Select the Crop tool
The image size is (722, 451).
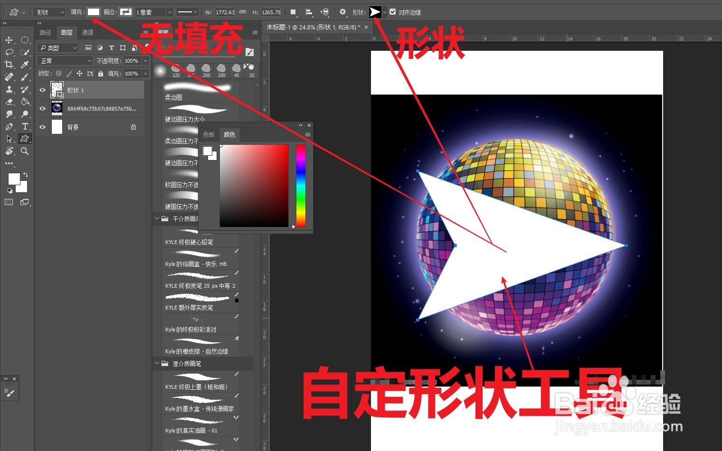point(9,65)
